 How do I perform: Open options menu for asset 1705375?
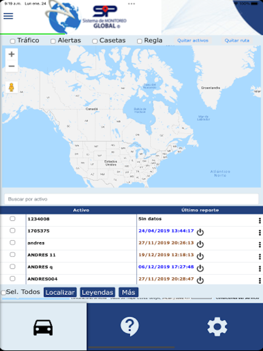[x=260, y=233]
